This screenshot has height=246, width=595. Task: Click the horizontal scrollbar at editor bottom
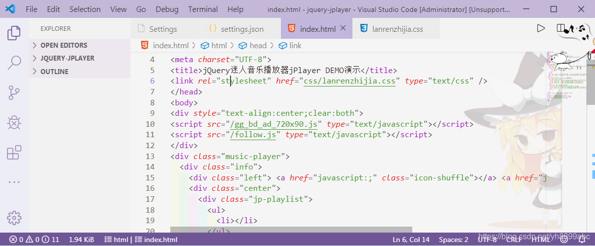tap(291, 230)
